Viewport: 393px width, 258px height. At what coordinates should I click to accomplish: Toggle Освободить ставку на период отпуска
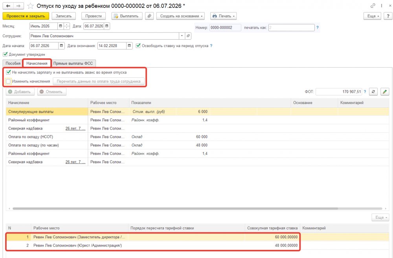(x=138, y=46)
